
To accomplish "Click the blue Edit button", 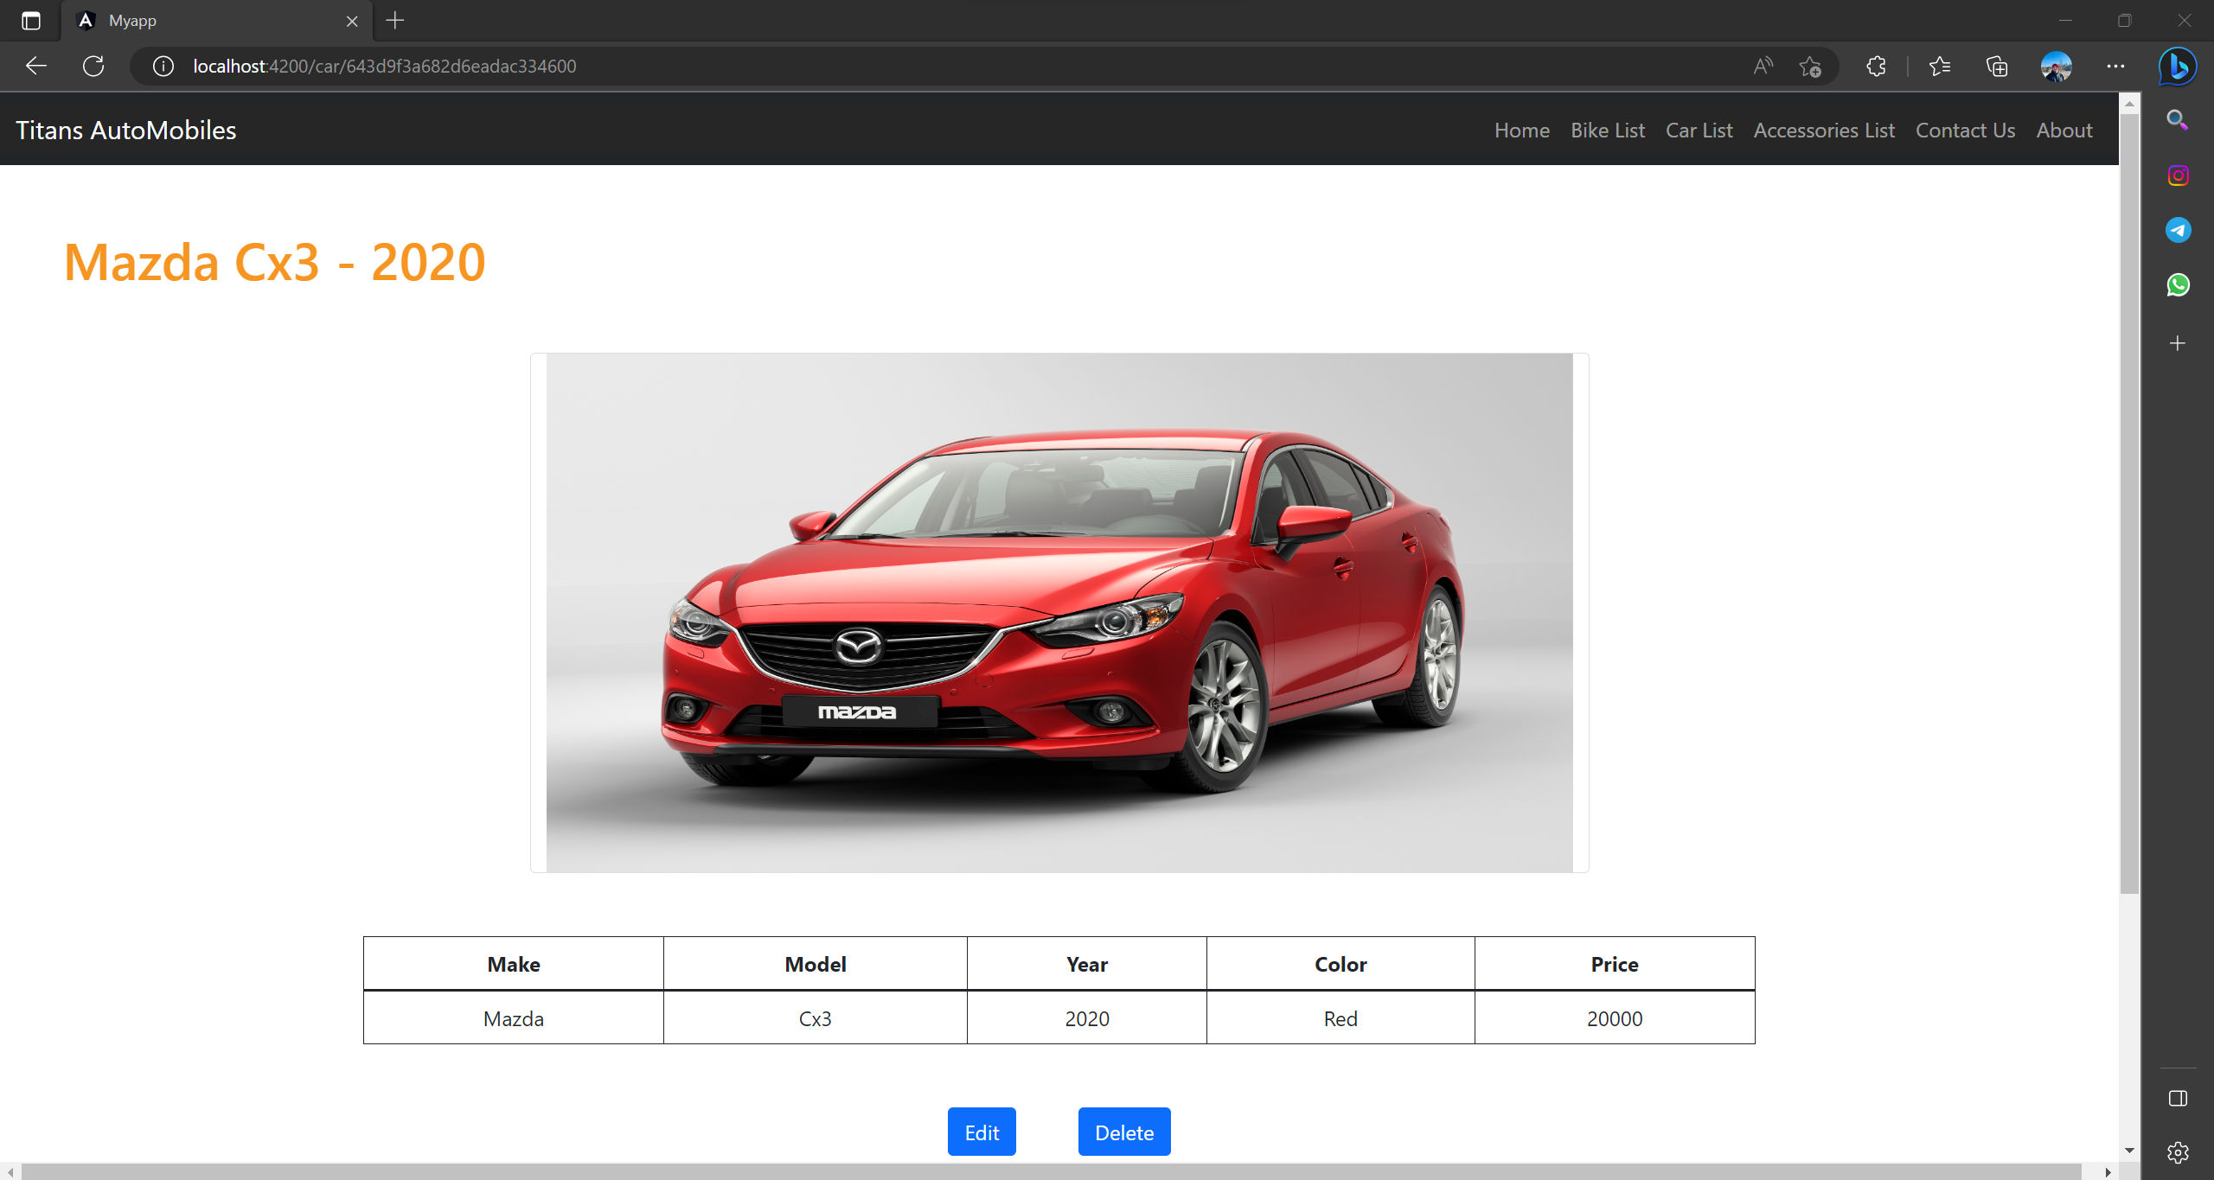I will [x=982, y=1132].
